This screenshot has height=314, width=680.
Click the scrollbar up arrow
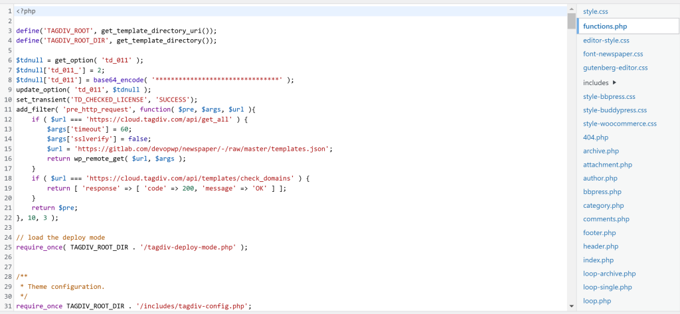571,9
